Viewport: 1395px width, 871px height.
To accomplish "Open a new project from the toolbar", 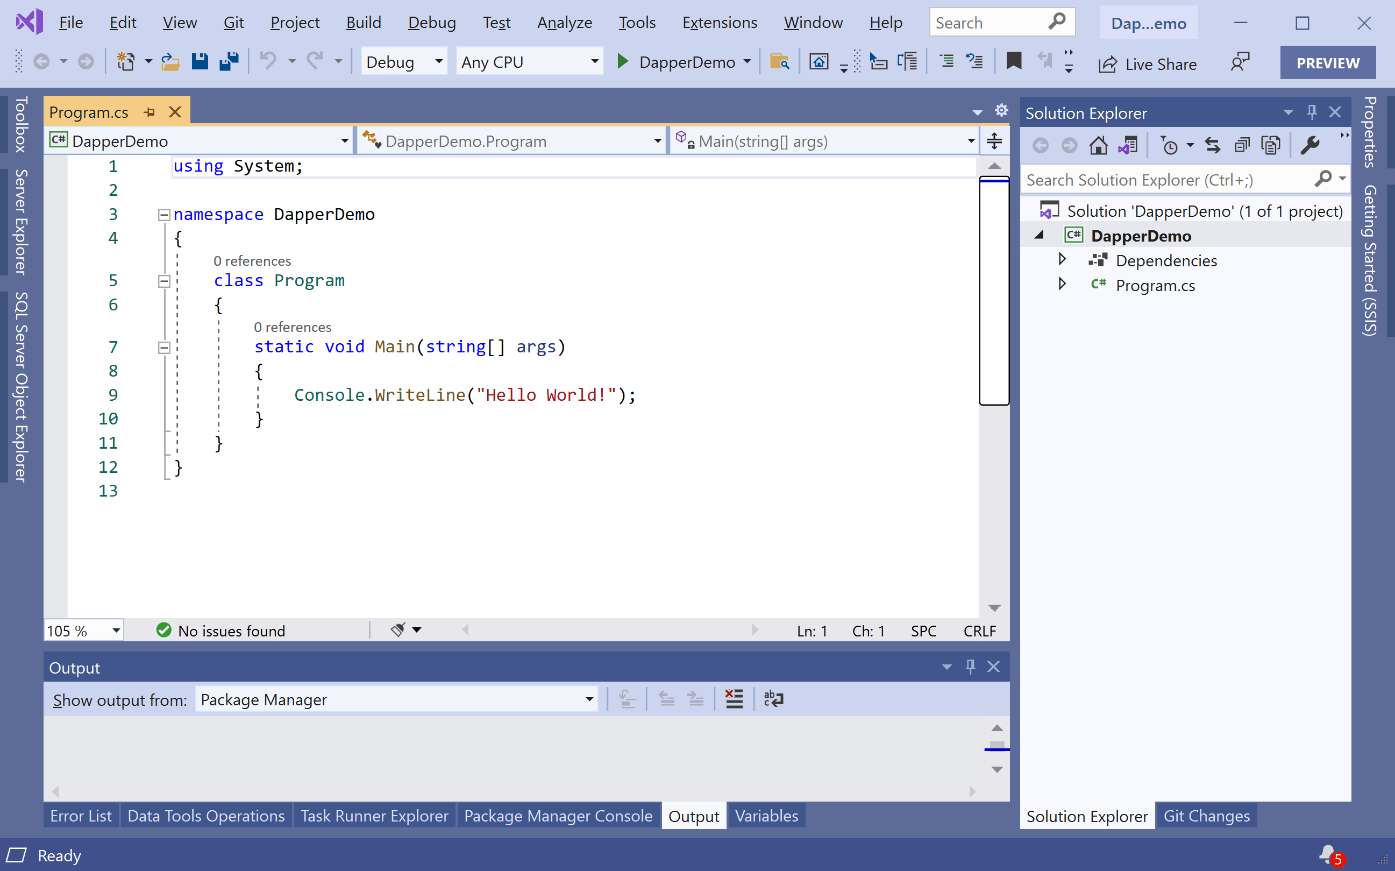I will point(126,62).
